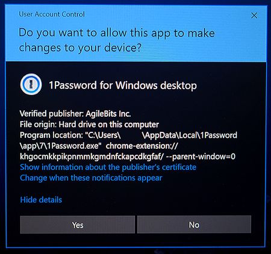This screenshot has height=254, width=271.
Task: Show information about the publisher's certificate
Action: click(108, 167)
